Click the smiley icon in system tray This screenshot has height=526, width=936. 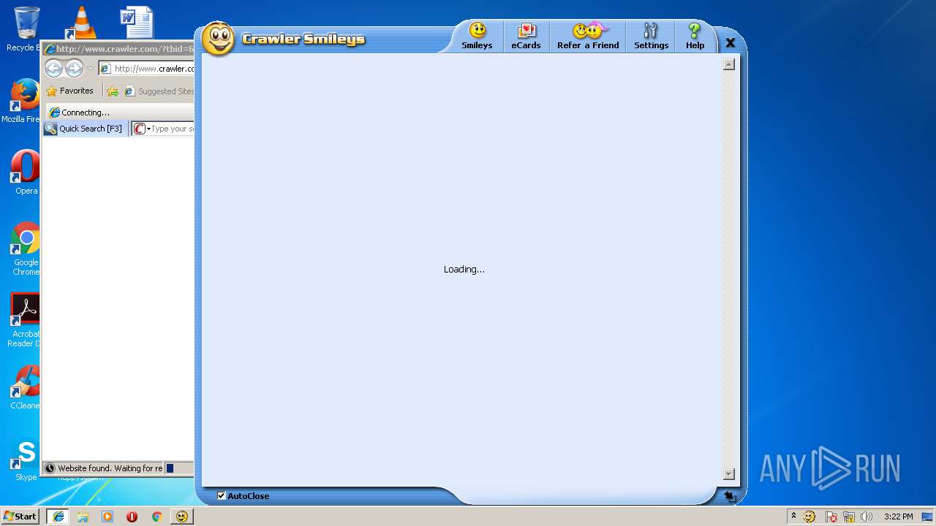click(809, 517)
